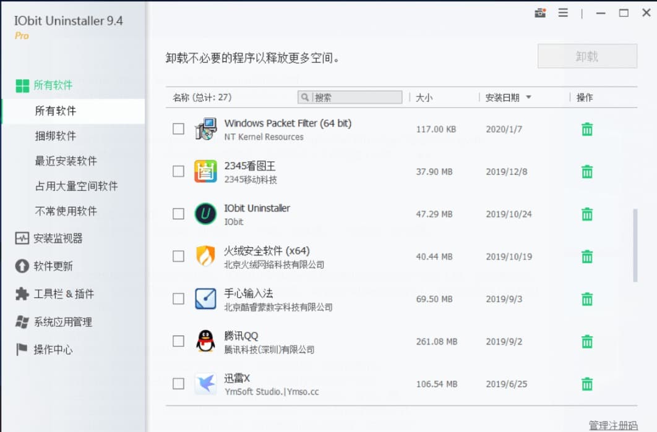This screenshot has width=657, height=432.
Task: Toggle the checkbox beside 腾讯QQ
Action: (179, 341)
